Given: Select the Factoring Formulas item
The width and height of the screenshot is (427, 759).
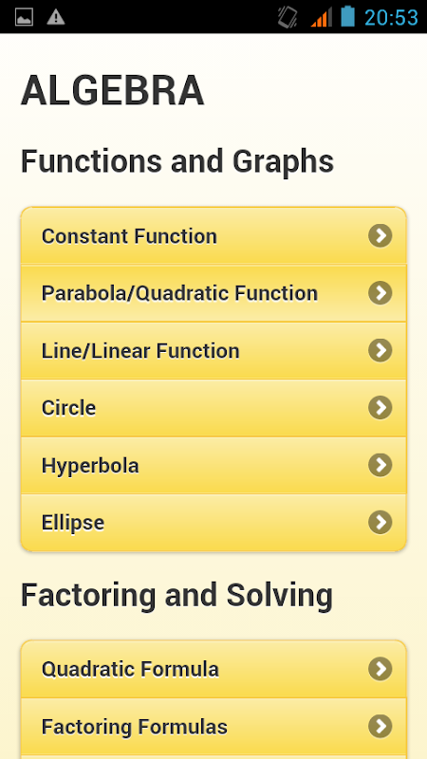Looking at the screenshot, I should tap(213, 727).
